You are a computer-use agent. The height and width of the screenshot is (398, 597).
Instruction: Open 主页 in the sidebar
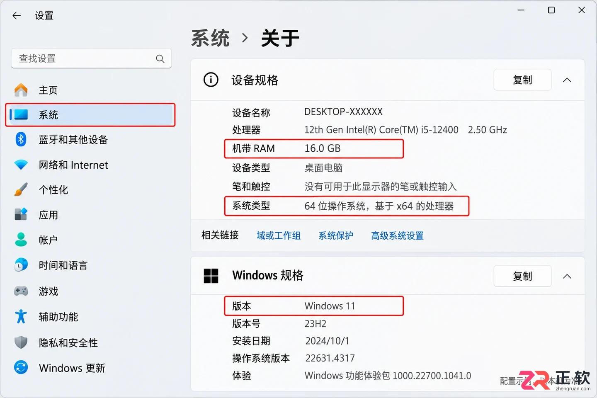(x=90, y=90)
